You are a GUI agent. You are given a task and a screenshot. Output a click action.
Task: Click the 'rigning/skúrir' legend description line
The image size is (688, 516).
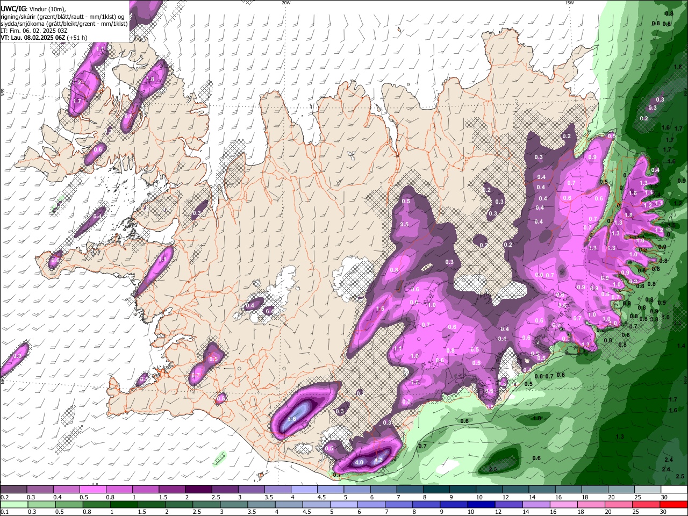63,17
